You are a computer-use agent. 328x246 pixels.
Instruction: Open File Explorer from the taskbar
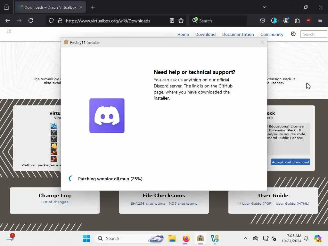point(172,238)
